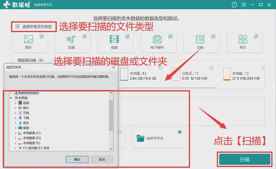
Task: Click the folder tree scrollbar thumb
Action: (111, 115)
